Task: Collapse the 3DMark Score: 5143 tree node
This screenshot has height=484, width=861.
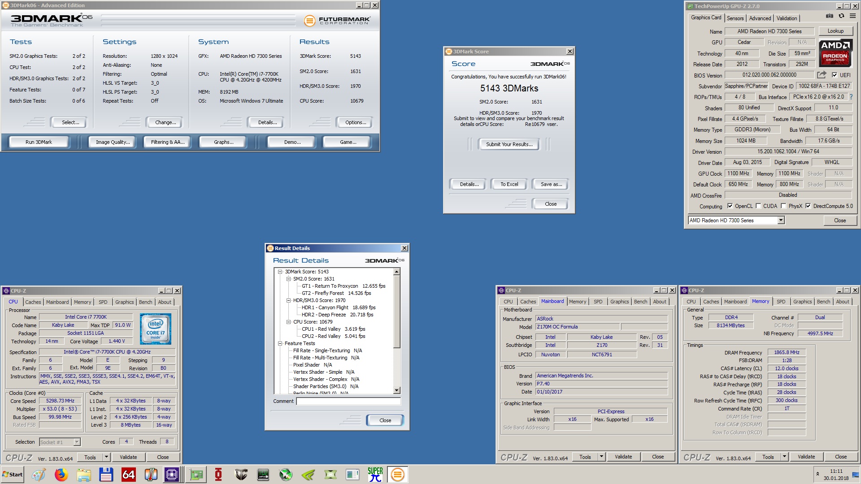Action: [x=280, y=272]
